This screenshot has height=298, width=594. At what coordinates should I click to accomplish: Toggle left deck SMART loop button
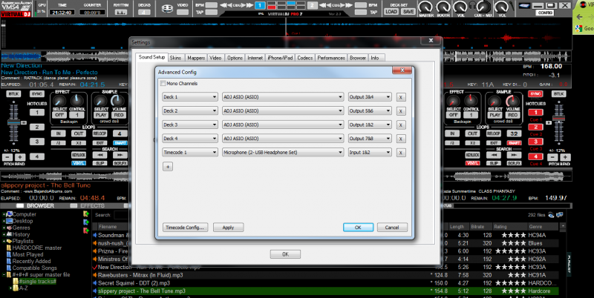(120, 143)
